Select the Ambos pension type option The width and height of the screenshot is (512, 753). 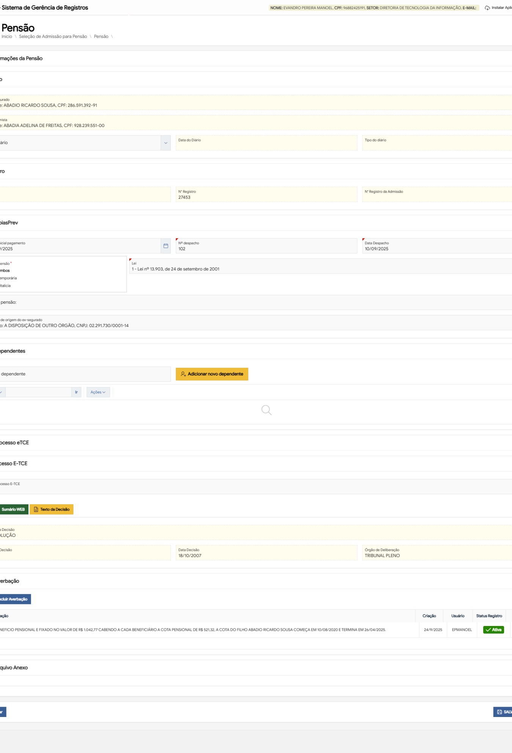coord(5,271)
